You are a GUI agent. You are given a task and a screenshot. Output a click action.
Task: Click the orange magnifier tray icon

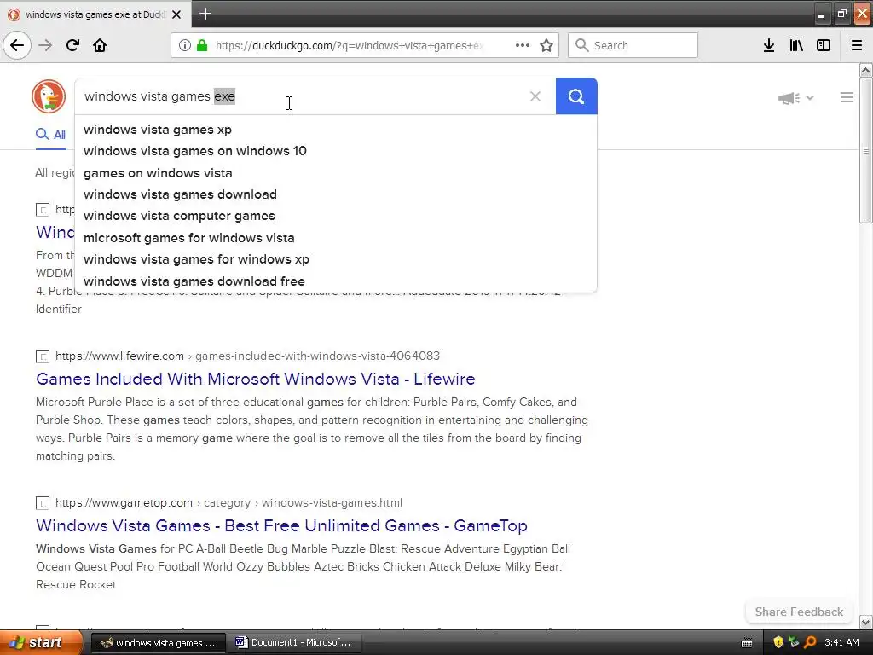[810, 642]
